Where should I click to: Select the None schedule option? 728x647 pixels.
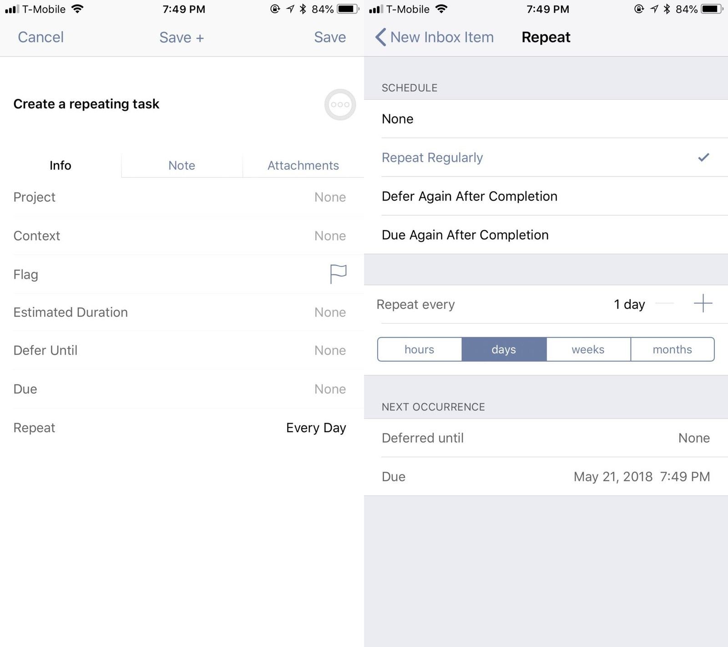click(398, 119)
